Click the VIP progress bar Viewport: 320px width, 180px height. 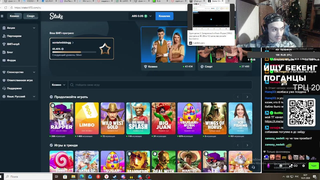click(x=74, y=52)
